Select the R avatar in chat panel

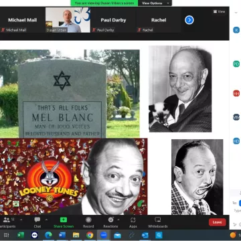click(x=236, y=30)
